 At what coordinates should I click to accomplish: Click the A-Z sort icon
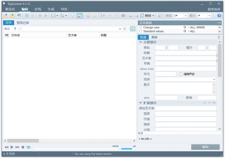pyautogui.click(x=62, y=16)
